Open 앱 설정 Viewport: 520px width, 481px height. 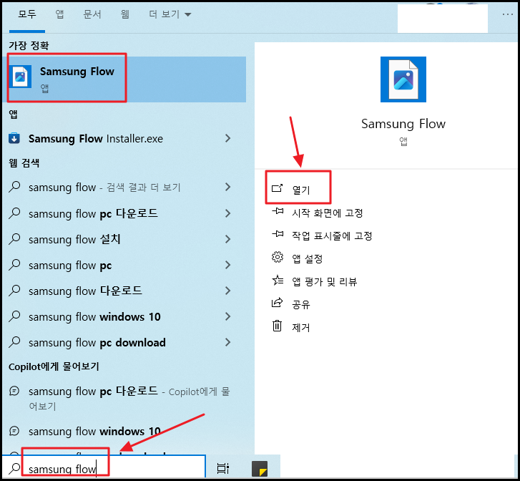(x=307, y=258)
